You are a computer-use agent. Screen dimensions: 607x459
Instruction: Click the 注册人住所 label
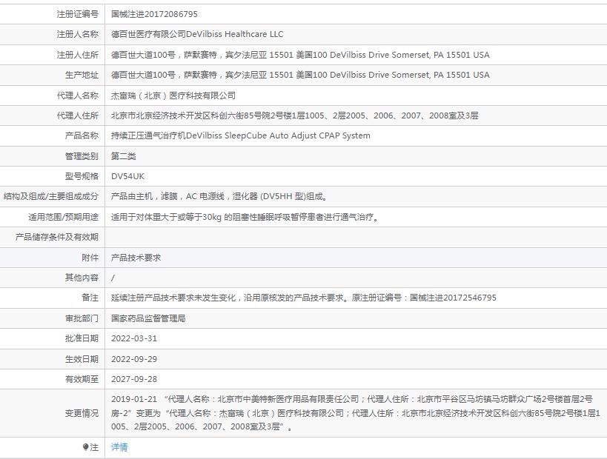coord(77,55)
